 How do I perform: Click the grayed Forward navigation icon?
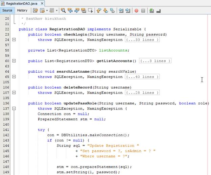[52, 10]
